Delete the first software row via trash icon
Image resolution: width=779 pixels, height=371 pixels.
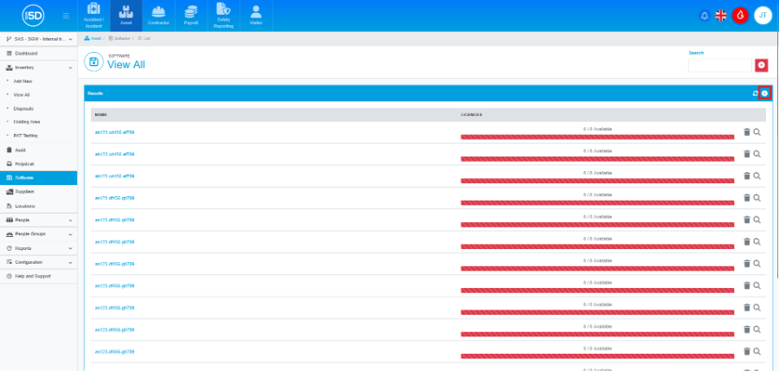pos(747,132)
